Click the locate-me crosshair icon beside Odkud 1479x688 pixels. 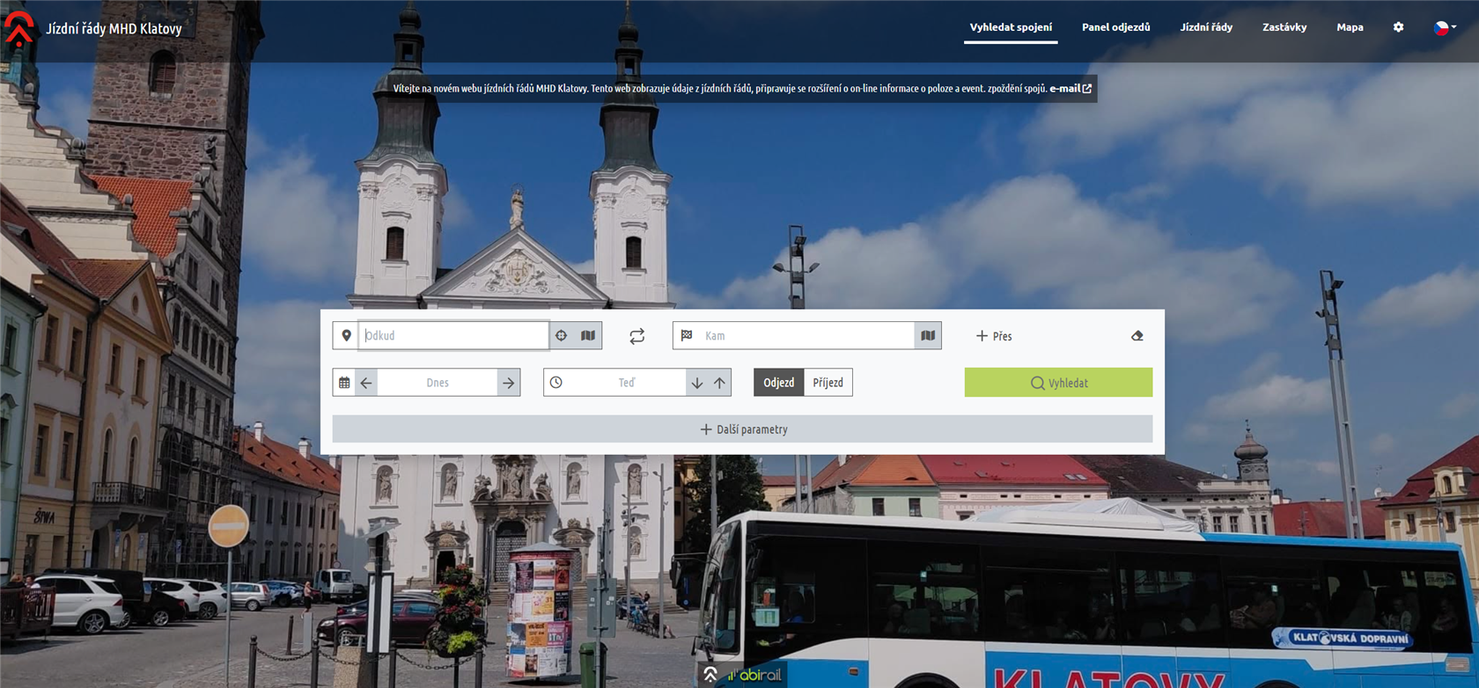pyautogui.click(x=562, y=335)
